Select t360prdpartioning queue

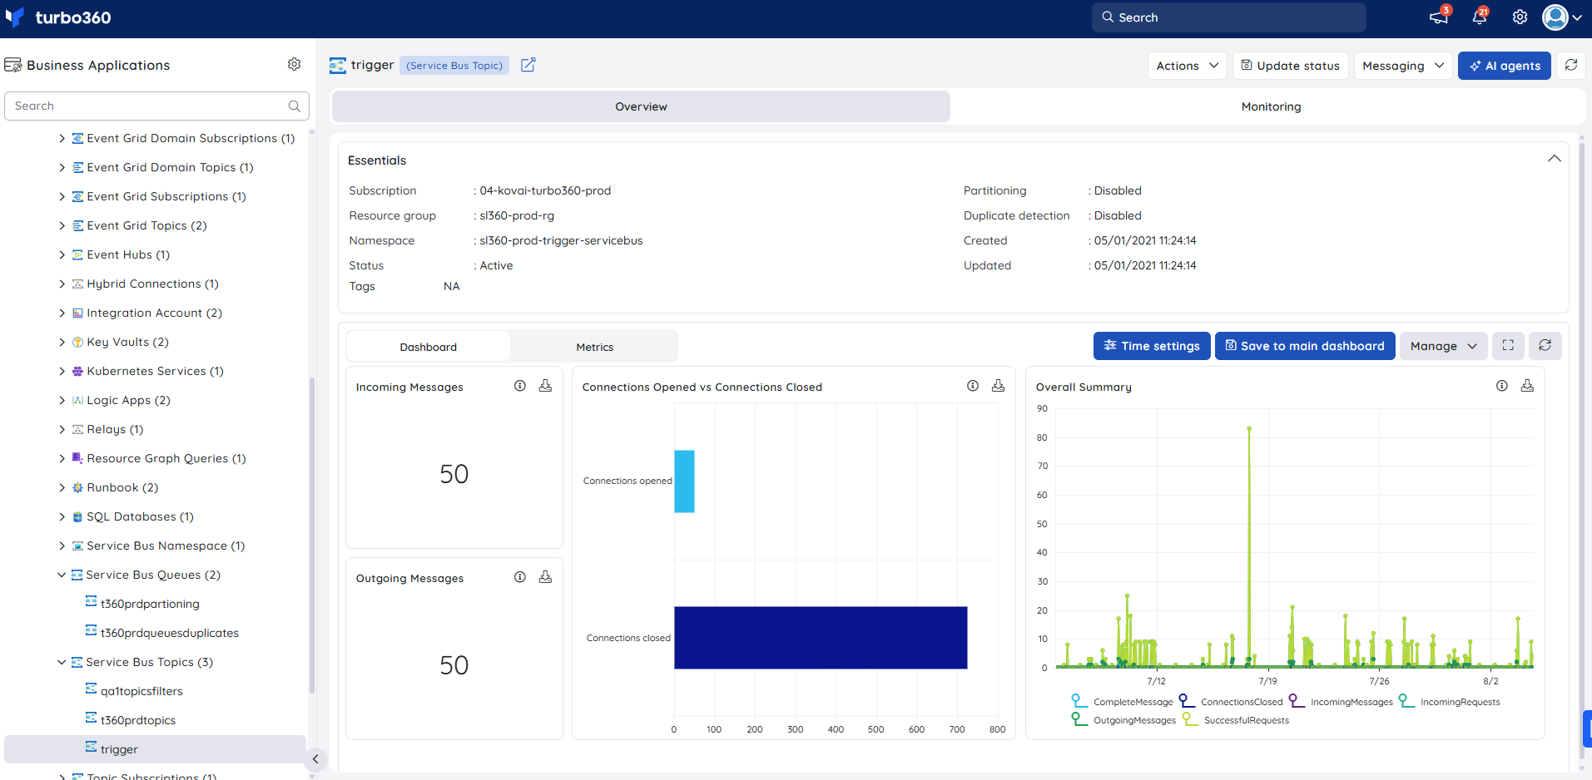click(150, 604)
